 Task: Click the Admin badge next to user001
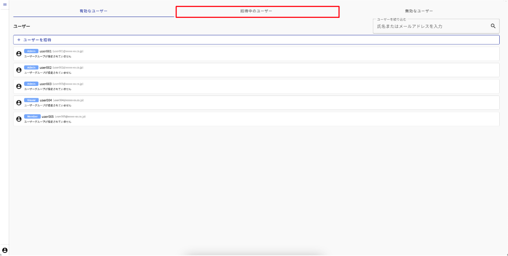pyautogui.click(x=31, y=51)
